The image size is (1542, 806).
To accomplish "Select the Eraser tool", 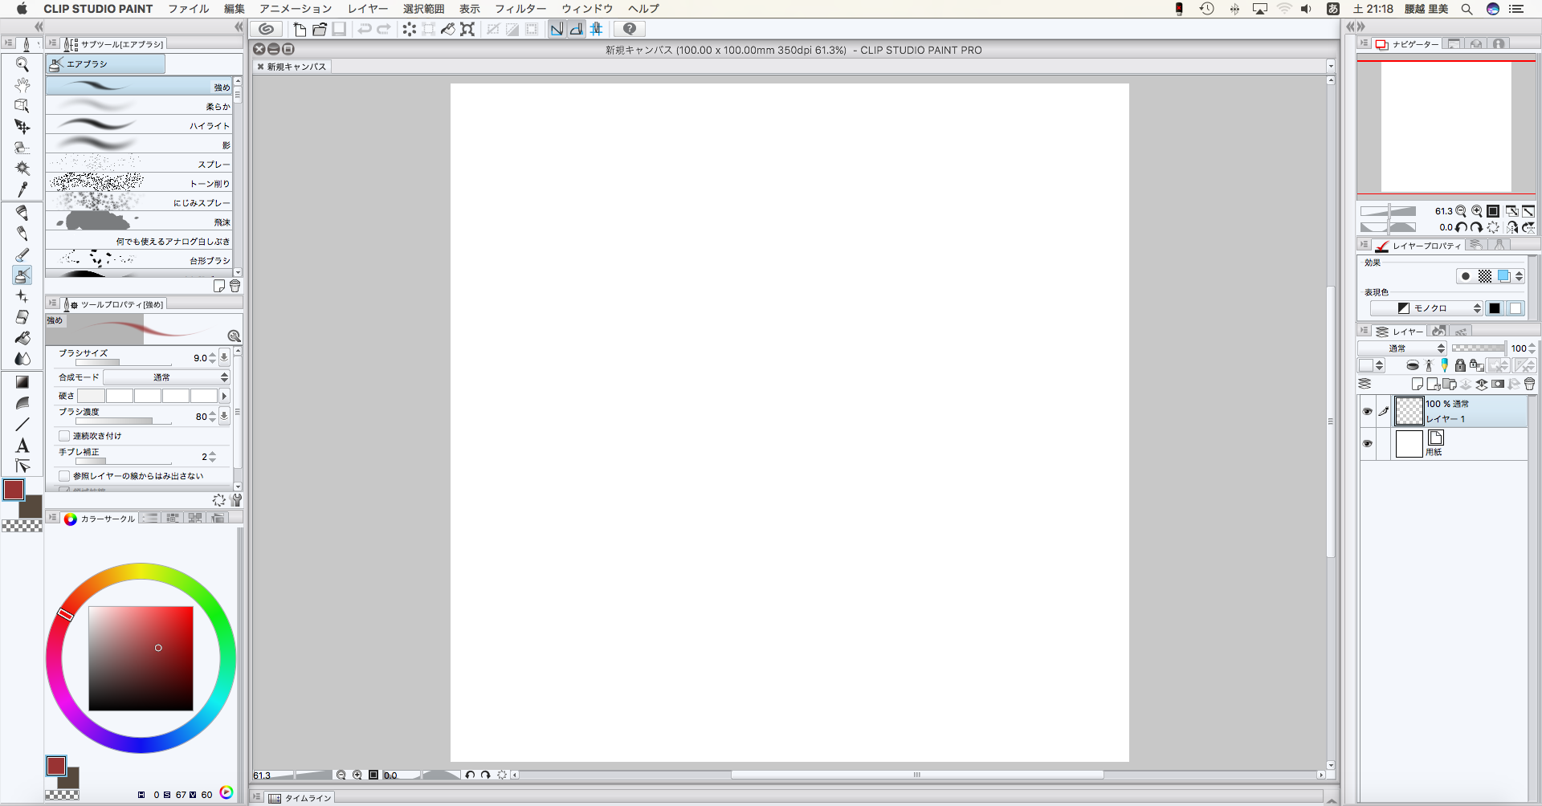I will pyautogui.click(x=22, y=317).
